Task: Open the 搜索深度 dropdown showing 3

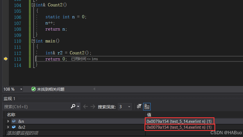Action: pyautogui.click(x=125, y=106)
